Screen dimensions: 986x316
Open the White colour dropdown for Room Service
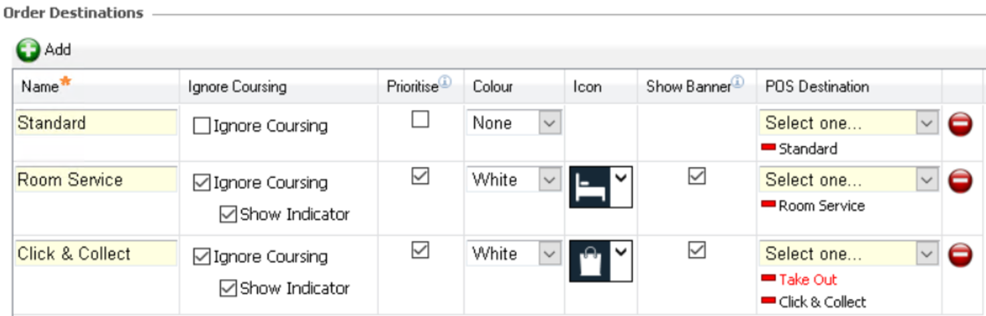(550, 180)
